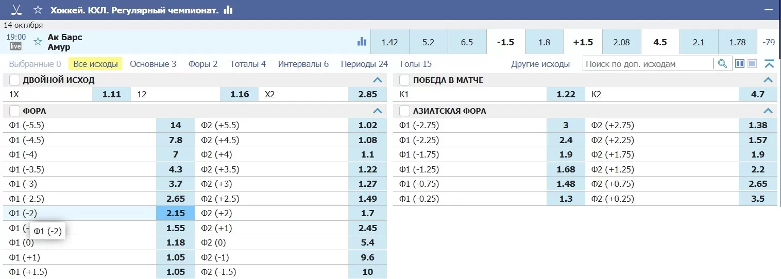Image resolution: width=781 pixels, height=279 pixels.
Task: Bet on К2 at 4.7
Action: 758,94
